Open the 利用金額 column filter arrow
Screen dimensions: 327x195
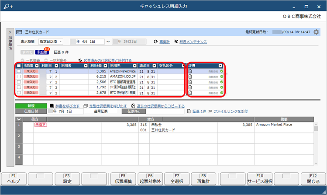pyautogui.click(x=105, y=66)
